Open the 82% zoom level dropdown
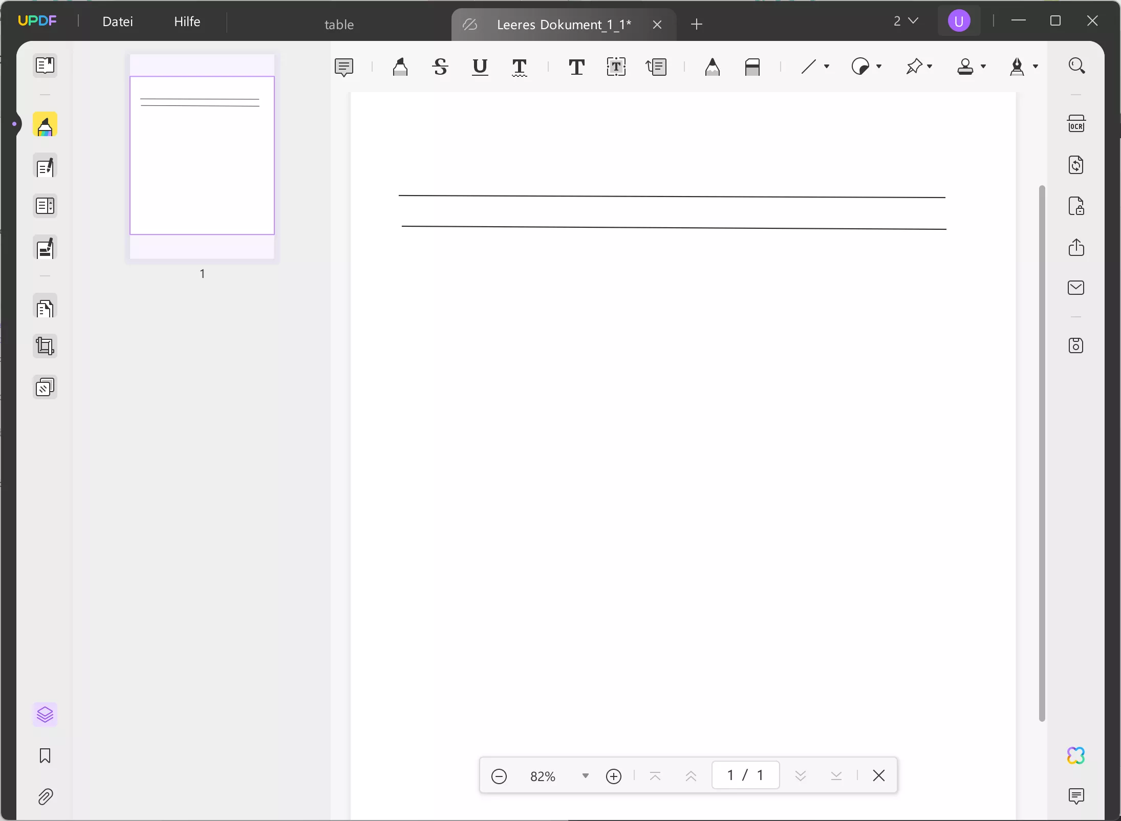This screenshot has width=1121, height=821. click(x=585, y=776)
